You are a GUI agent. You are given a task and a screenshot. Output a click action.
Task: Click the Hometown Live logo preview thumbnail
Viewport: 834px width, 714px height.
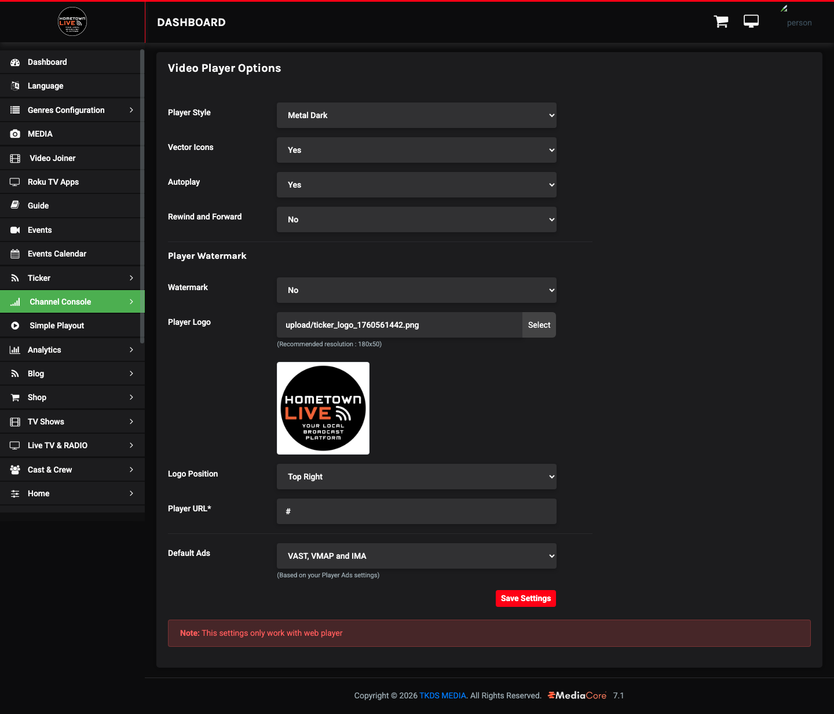click(323, 408)
